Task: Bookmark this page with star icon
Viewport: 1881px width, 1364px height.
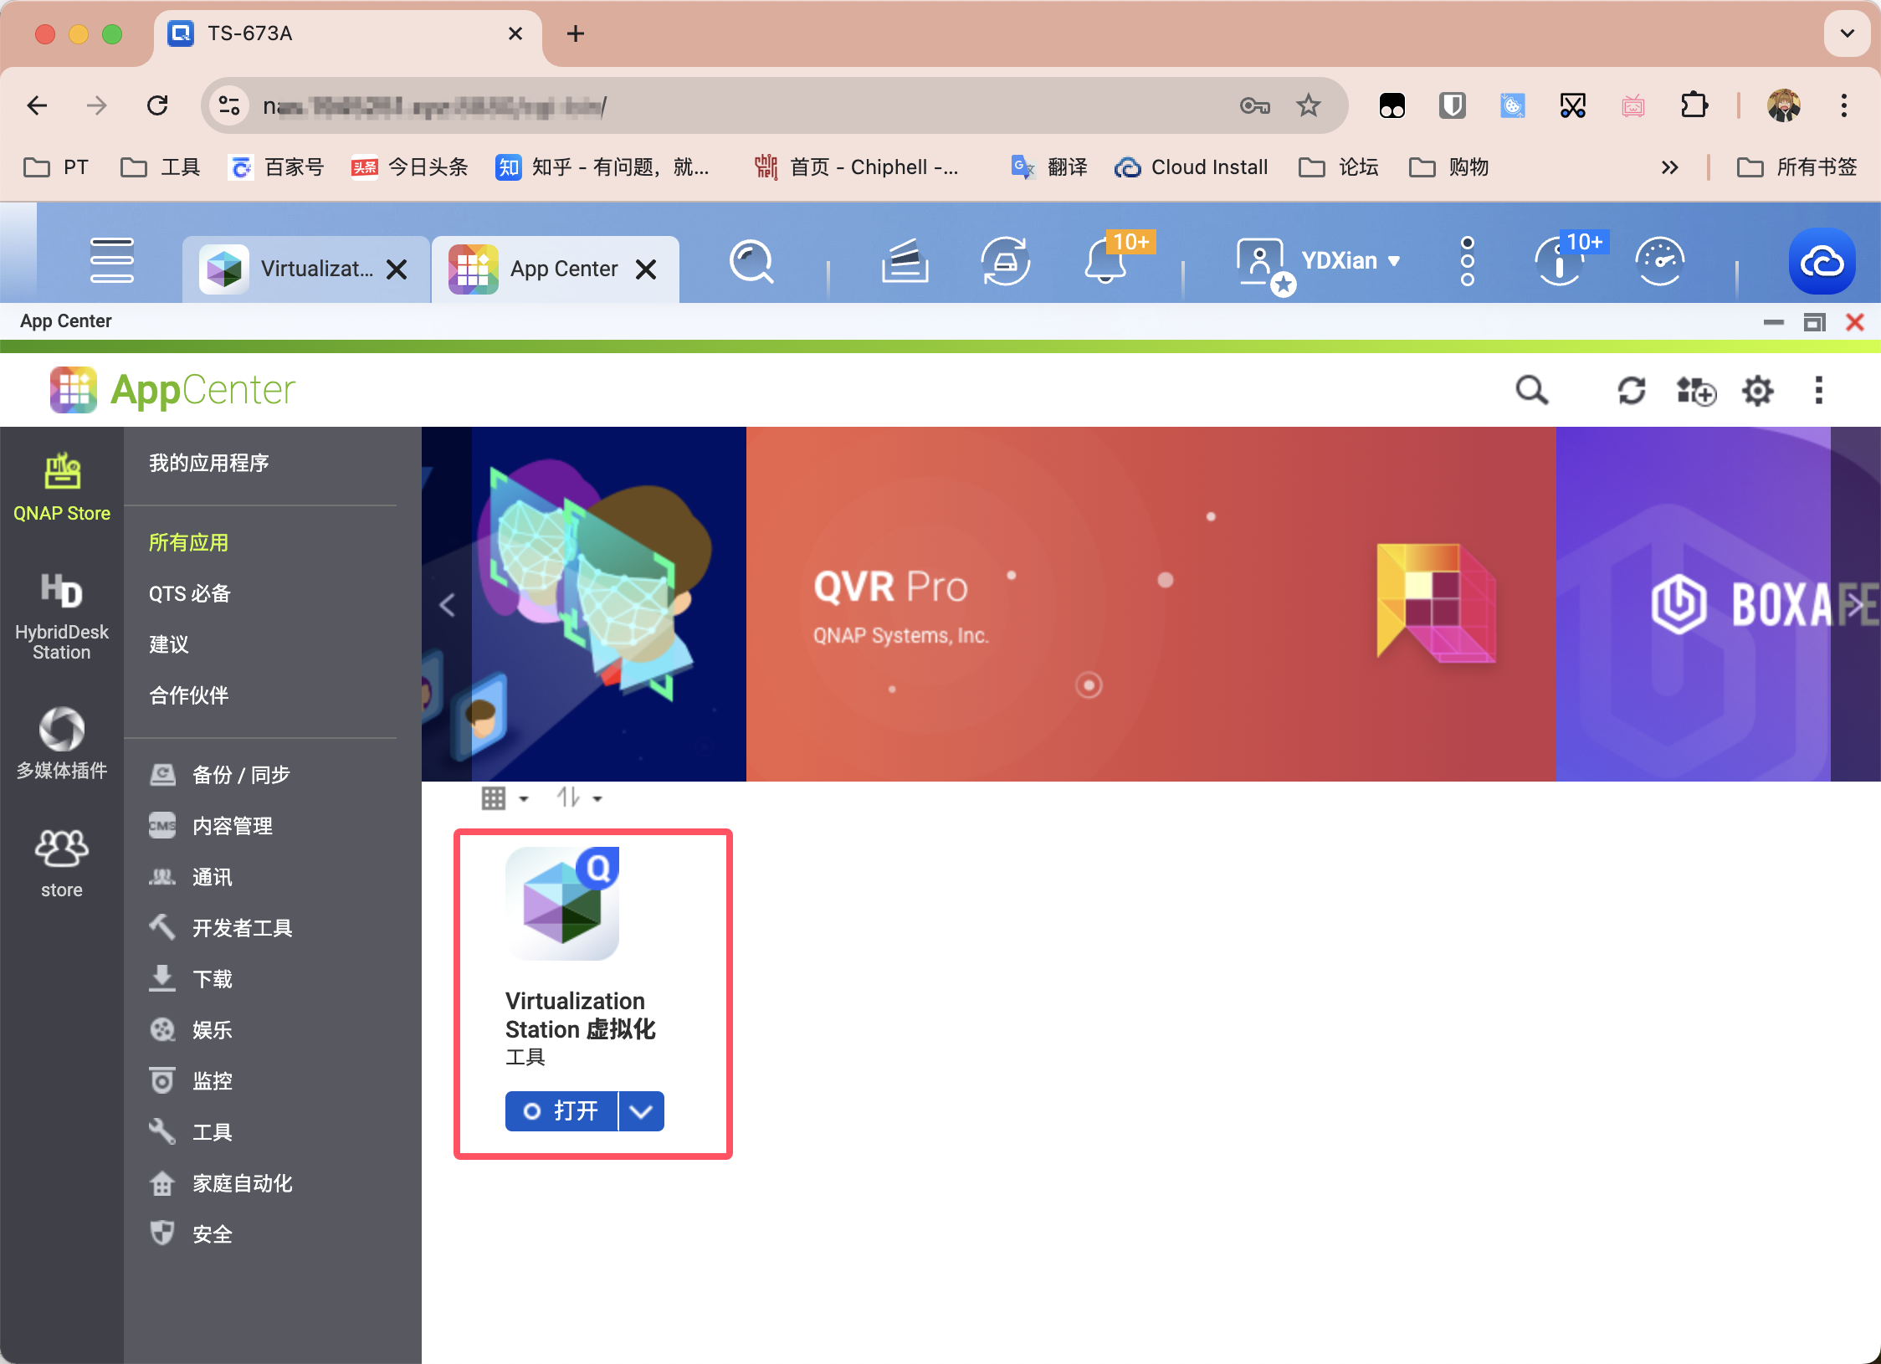Action: (x=1308, y=105)
